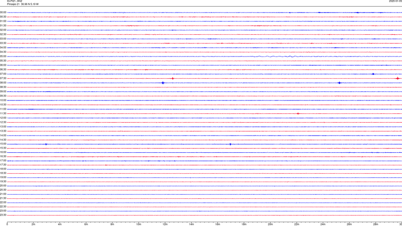Image resolution: width=402 pixels, height=226 pixels.
Task: Select the red 07:30 event spike near 12m
Action: (173, 78)
